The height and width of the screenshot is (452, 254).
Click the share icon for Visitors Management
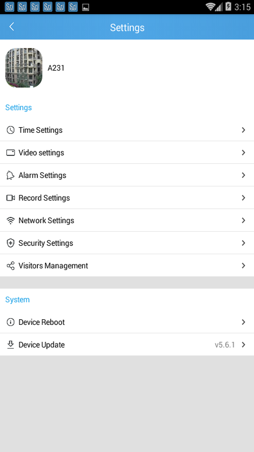click(10, 266)
